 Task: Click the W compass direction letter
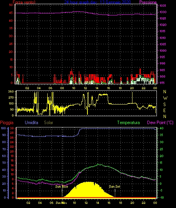(165, 98)
